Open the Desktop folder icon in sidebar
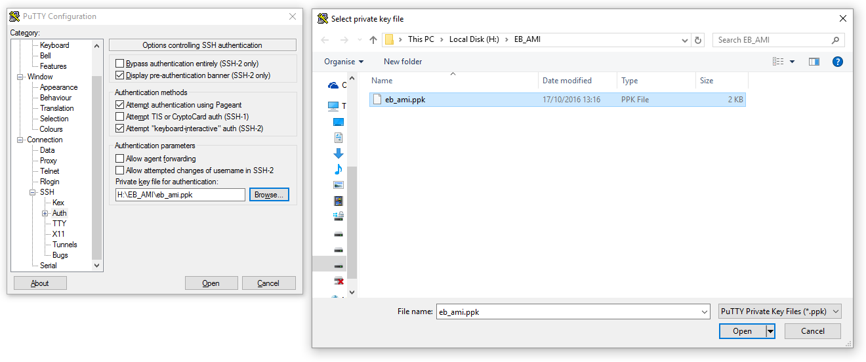The width and height of the screenshot is (866, 362). 339,122
